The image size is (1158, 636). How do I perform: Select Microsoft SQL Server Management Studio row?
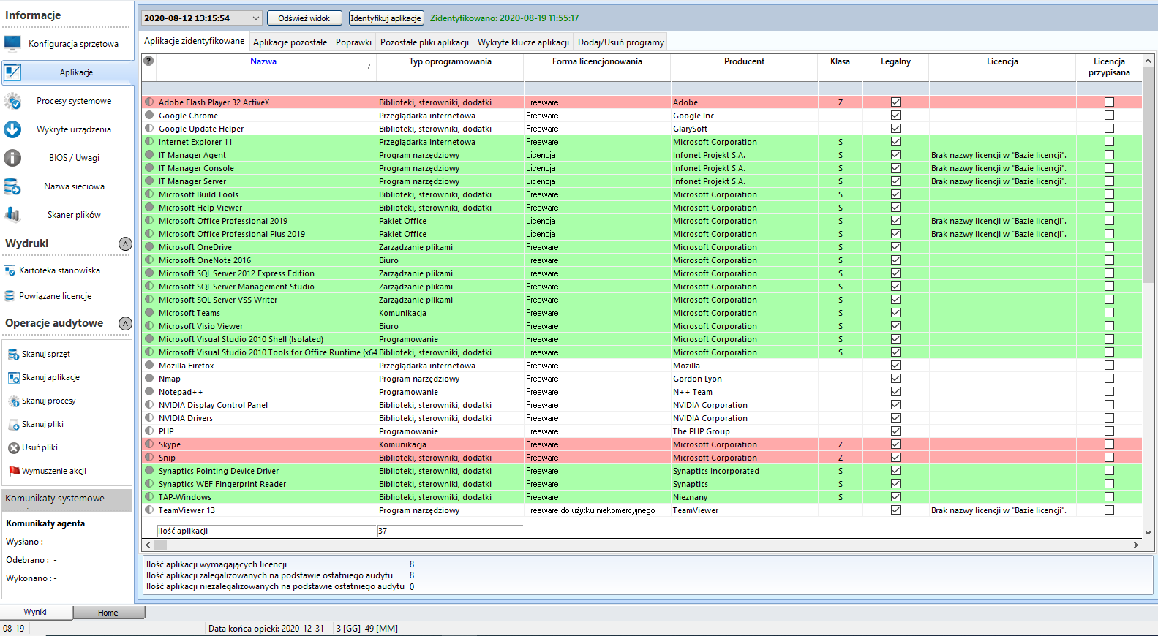(x=642, y=287)
